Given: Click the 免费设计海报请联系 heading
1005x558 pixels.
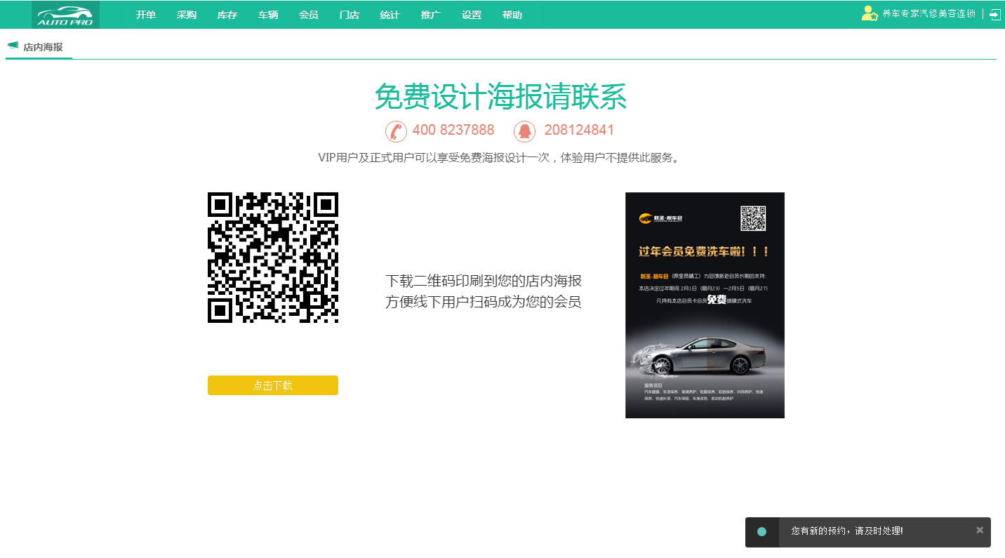Looking at the screenshot, I should (x=500, y=97).
